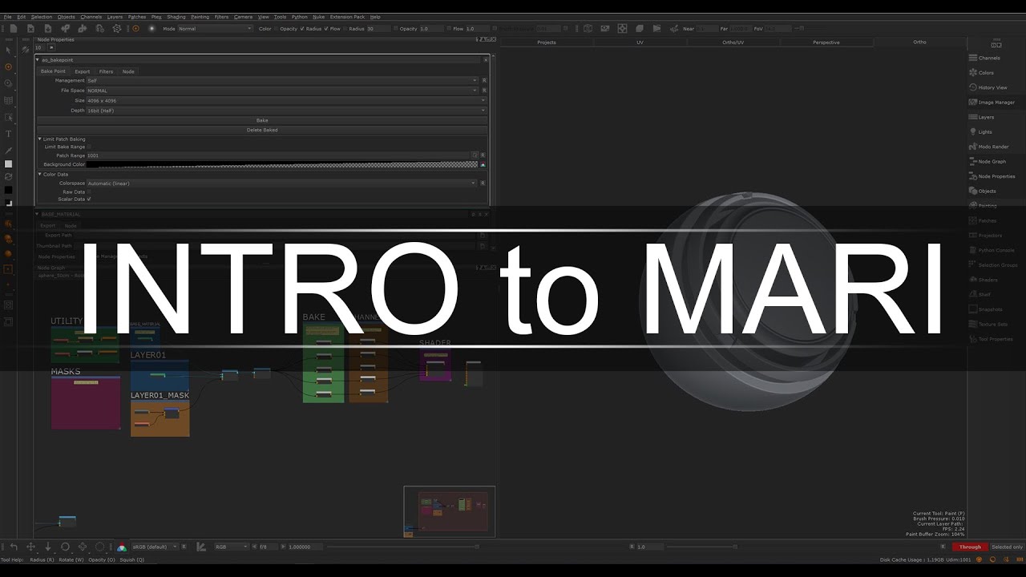This screenshot has height=577, width=1026.
Task: Choose the Select arrow tool
Action: 9,50
